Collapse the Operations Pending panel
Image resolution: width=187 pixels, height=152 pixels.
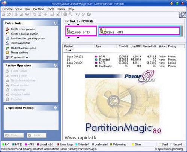point(55,108)
